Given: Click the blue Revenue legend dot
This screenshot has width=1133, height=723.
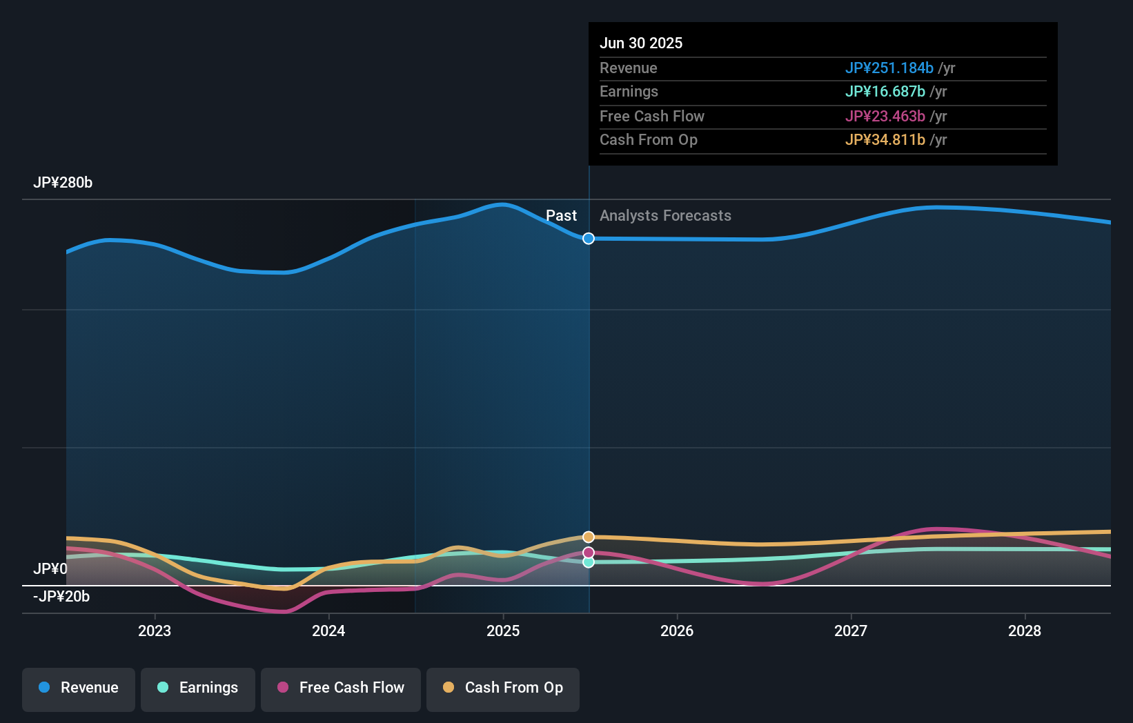Looking at the screenshot, I should pyautogui.click(x=44, y=687).
